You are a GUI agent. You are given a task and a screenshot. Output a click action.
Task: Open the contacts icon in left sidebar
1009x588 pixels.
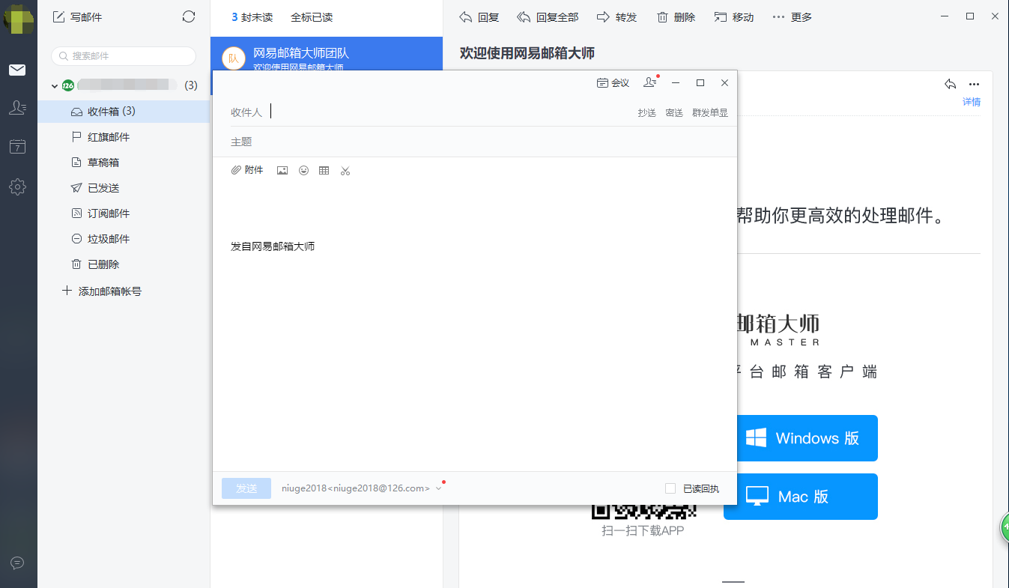coord(17,109)
